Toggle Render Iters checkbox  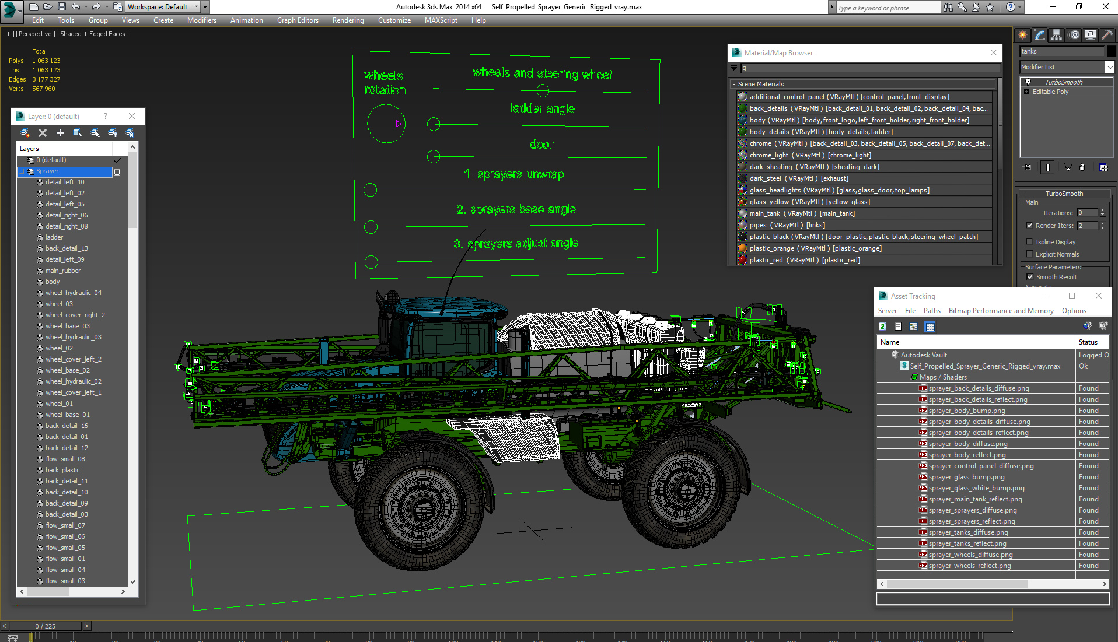1030,226
